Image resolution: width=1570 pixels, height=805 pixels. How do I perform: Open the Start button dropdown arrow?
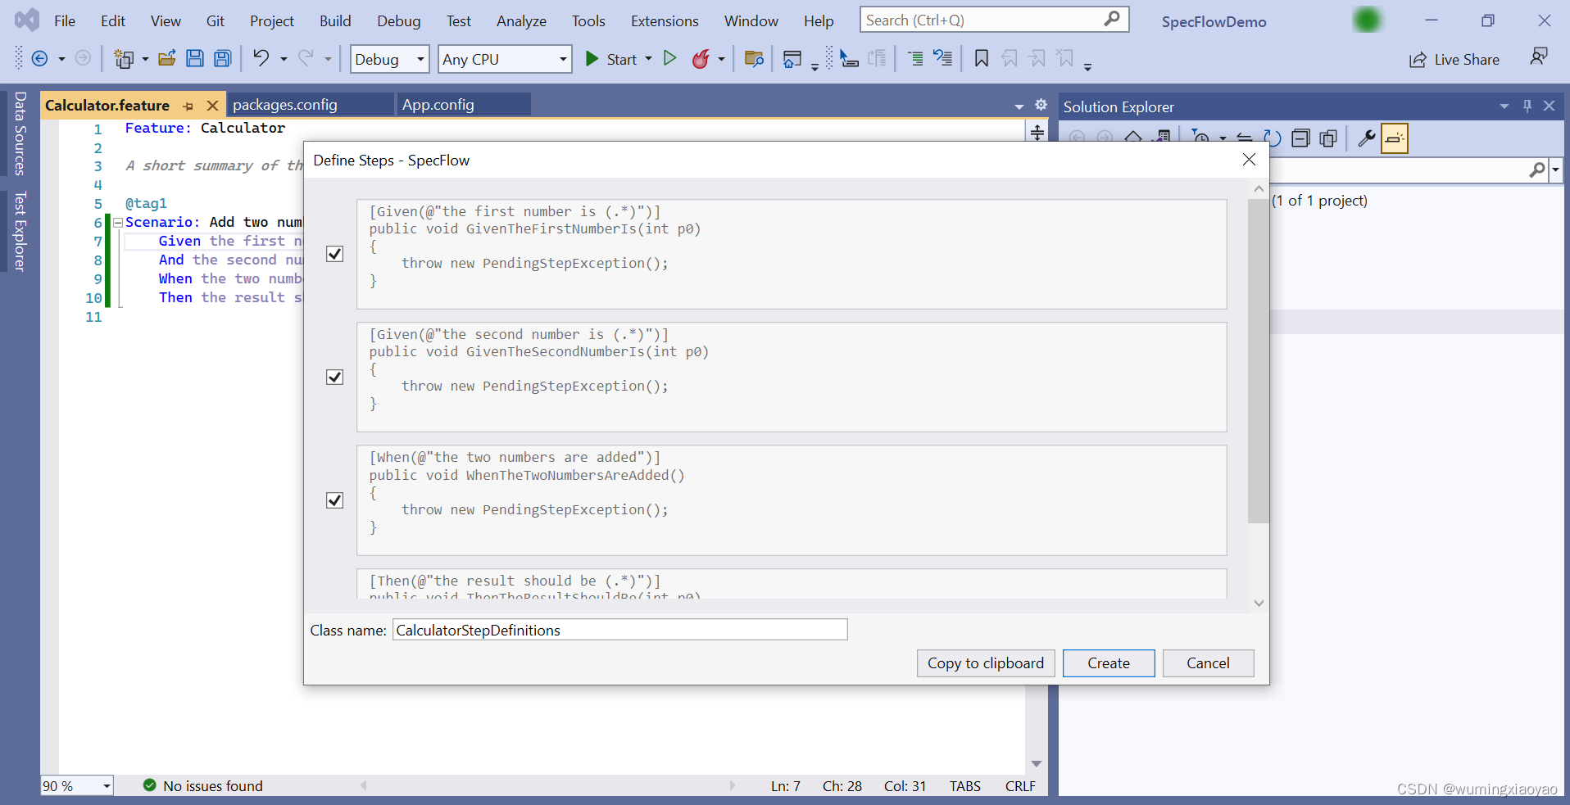pyautogui.click(x=648, y=59)
